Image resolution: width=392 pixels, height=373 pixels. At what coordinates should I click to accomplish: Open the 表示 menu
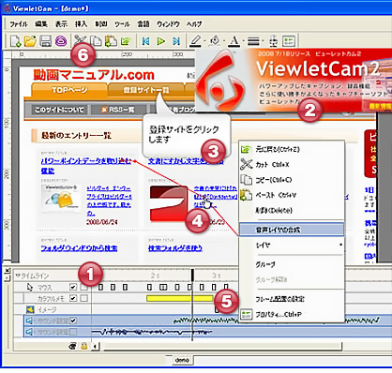click(61, 24)
